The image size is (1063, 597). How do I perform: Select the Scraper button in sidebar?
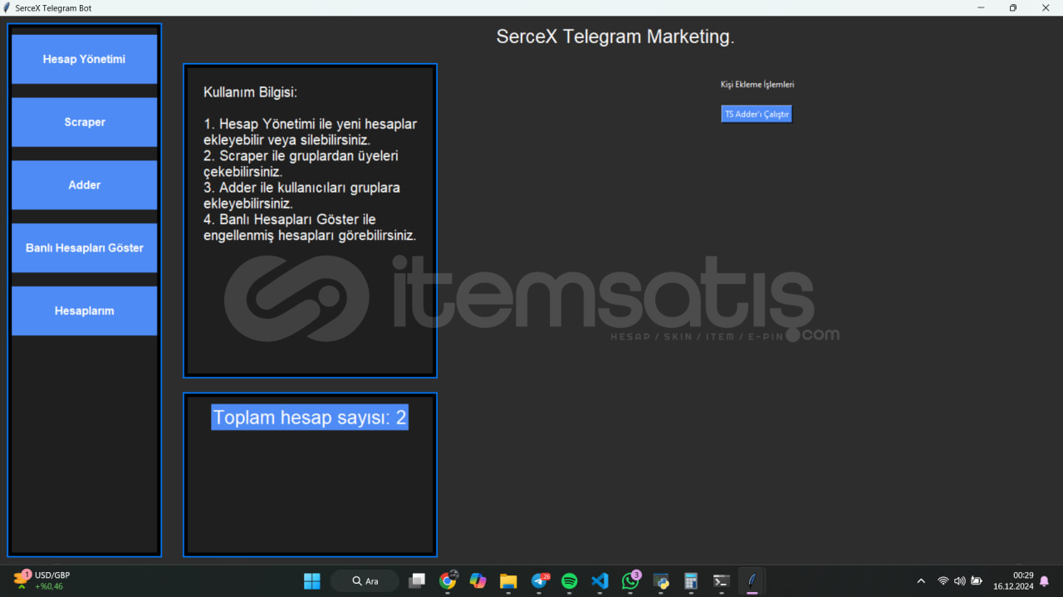pyautogui.click(x=84, y=122)
